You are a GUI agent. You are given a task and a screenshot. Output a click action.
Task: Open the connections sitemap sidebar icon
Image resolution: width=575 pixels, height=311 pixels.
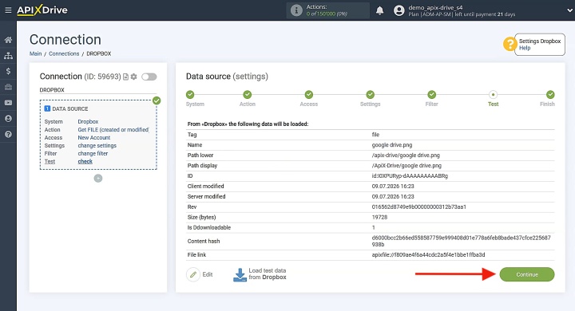tap(8, 56)
